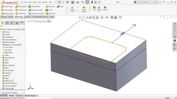Open the Tools menu
Image resolution: width=177 pixels, height=99 pixels.
click(x=39, y=2)
